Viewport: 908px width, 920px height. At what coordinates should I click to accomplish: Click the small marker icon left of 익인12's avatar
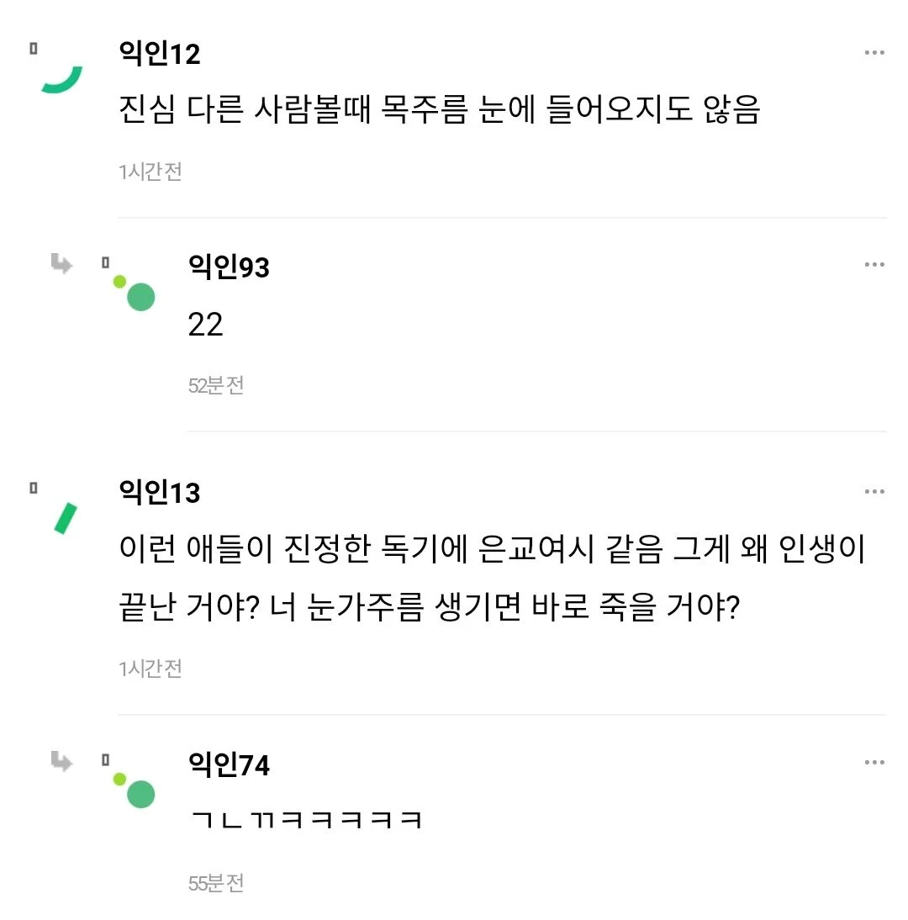[34, 49]
